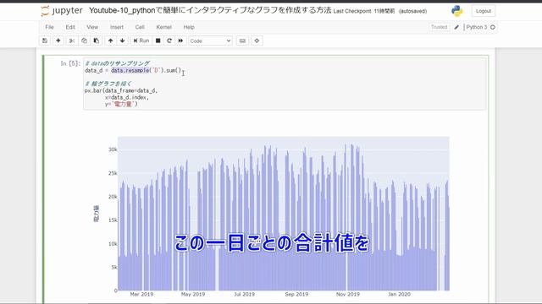This screenshot has width=542, height=304.
Task: Open the Kernel menu
Action: [x=163, y=27]
